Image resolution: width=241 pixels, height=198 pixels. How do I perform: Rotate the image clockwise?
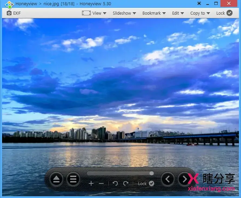[x=125, y=183]
